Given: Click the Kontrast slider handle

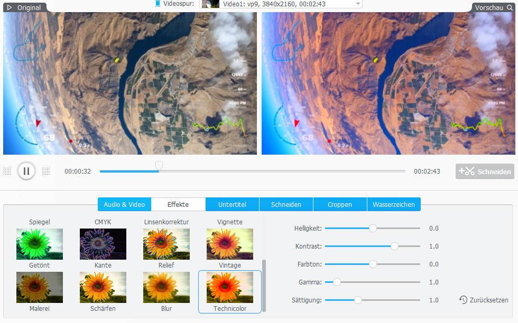Looking at the screenshot, I should (394, 246).
